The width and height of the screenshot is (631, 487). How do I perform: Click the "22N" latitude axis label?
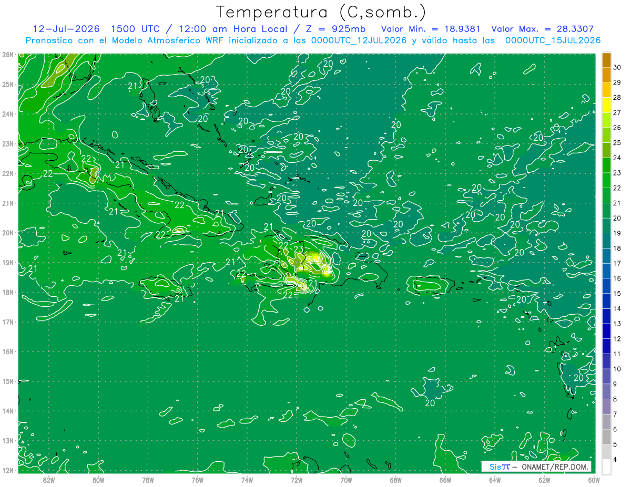tap(7, 173)
